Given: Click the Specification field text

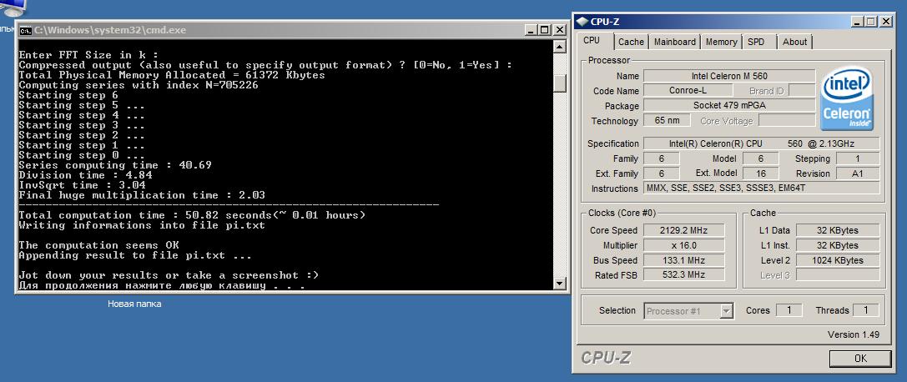Looking at the screenshot, I should pyautogui.click(x=761, y=143).
